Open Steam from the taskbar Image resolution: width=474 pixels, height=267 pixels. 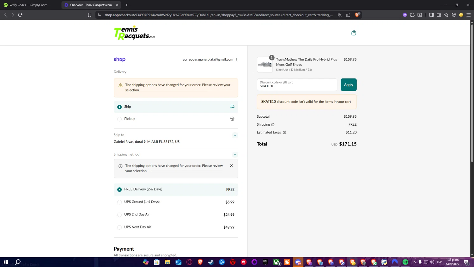click(x=211, y=262)
